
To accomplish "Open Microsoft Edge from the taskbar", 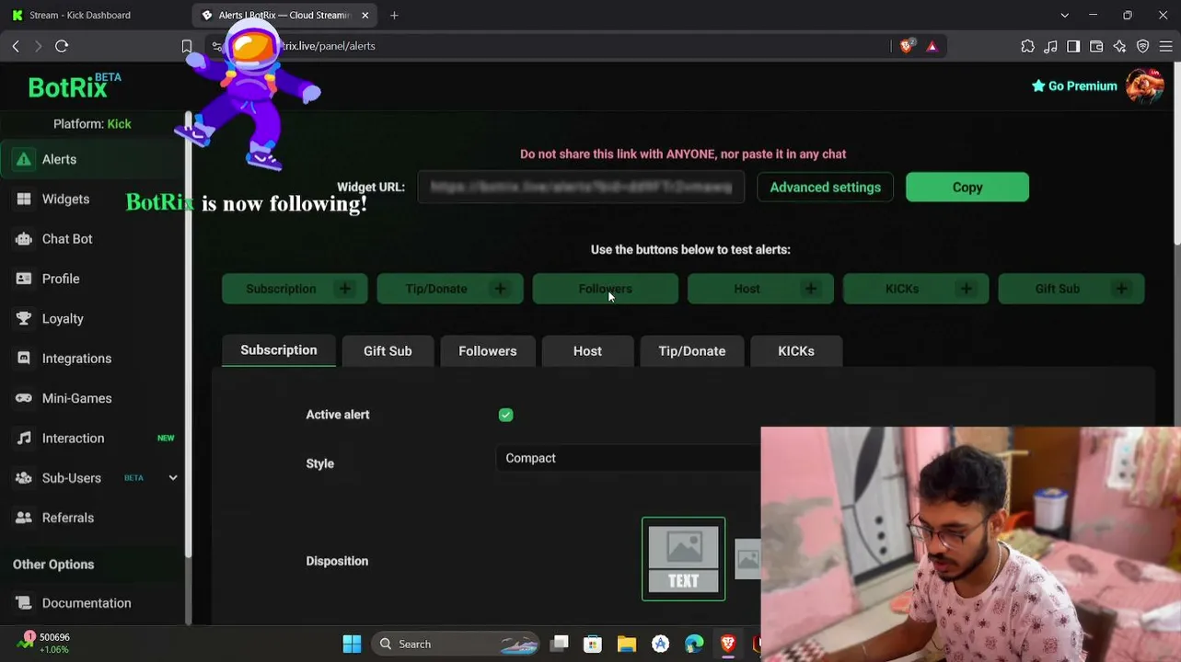I will pos(694,644).
